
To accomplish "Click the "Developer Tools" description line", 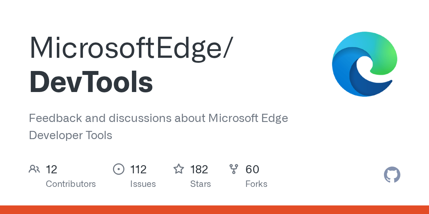I will pos(70,136).
